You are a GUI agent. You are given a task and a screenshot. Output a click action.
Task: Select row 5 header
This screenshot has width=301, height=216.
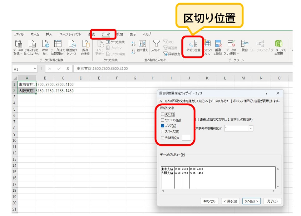[14, 109]
